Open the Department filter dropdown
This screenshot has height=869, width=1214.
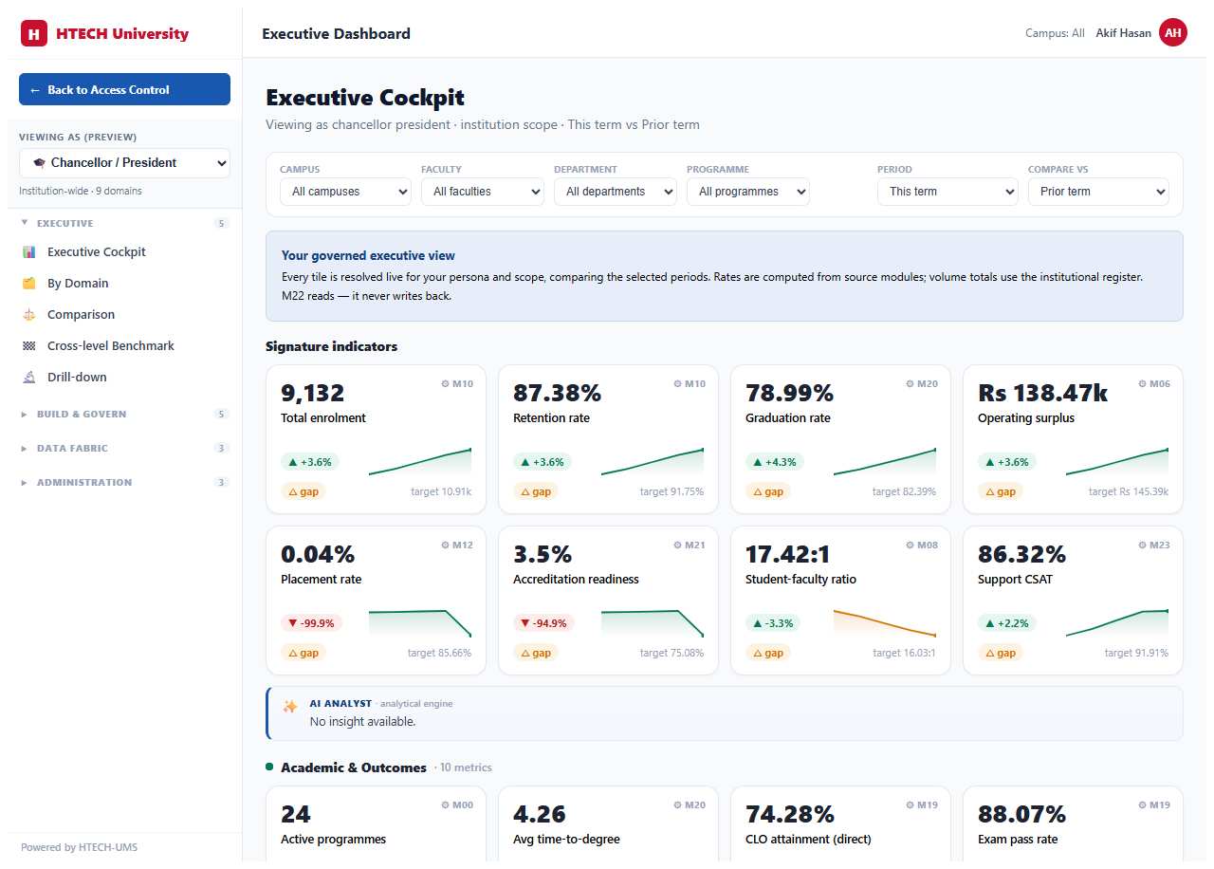(616, 192)
